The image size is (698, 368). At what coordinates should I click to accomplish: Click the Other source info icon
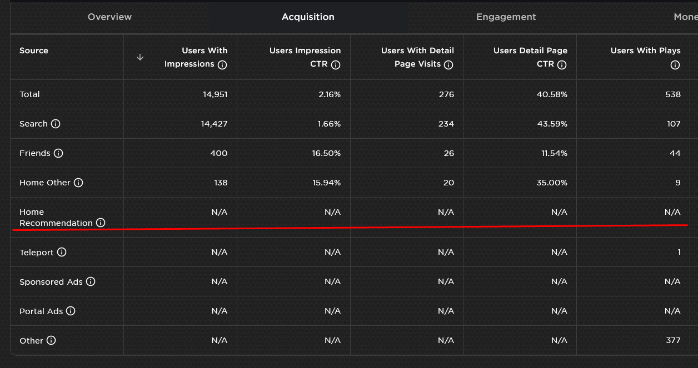click(52, 340)
